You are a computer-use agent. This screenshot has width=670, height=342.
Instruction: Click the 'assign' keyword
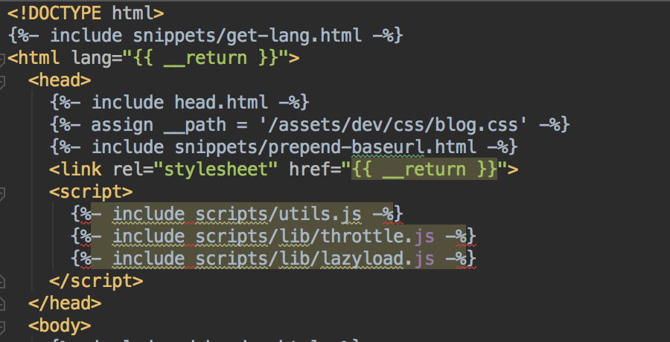[122, 125]
